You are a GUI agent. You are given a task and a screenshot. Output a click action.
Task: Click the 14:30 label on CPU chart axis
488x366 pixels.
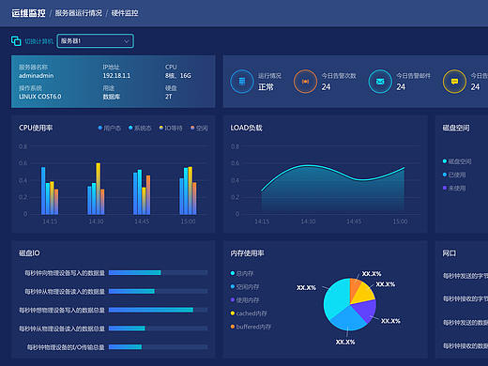[96, 221]
